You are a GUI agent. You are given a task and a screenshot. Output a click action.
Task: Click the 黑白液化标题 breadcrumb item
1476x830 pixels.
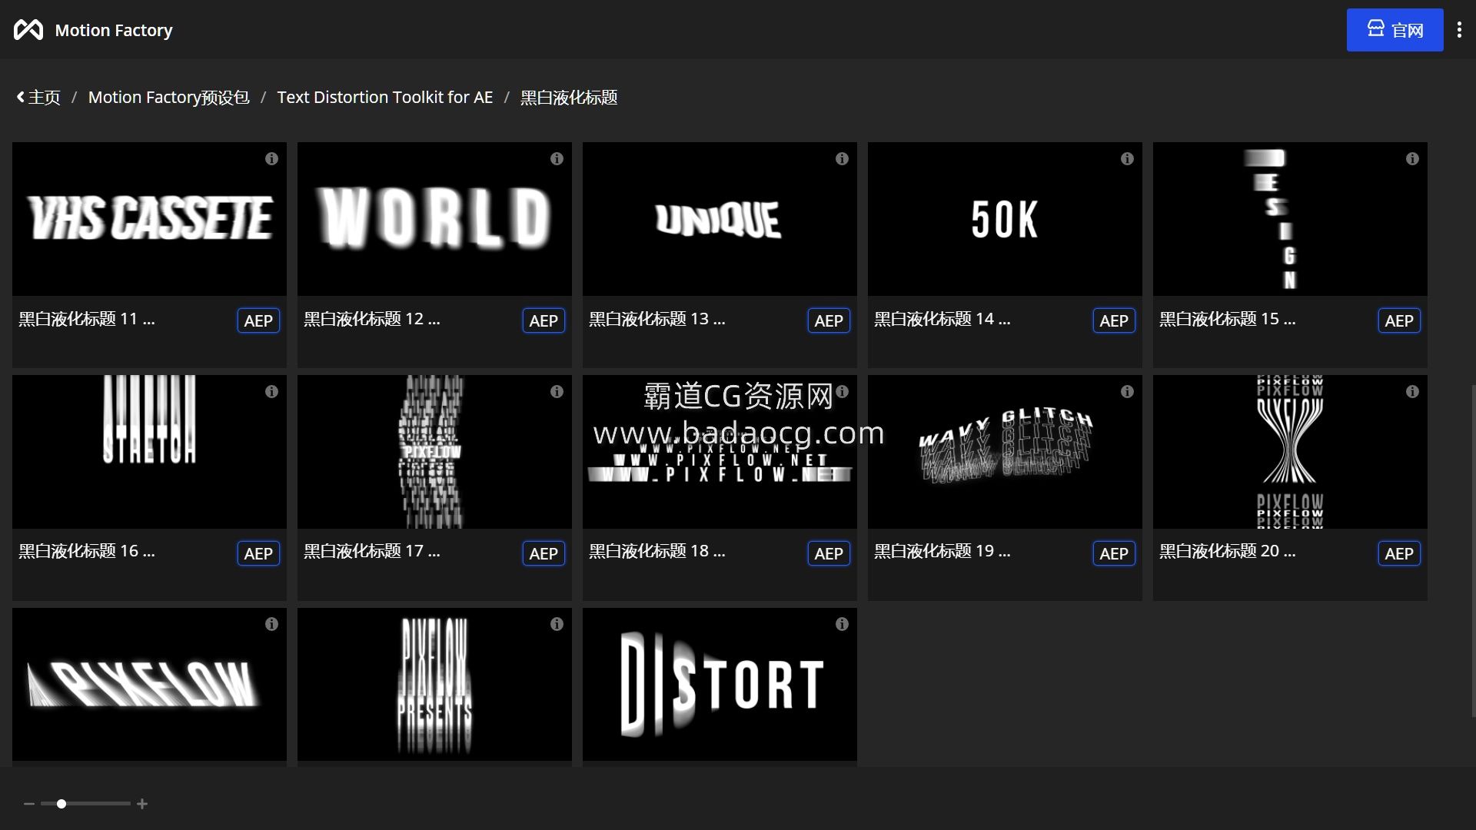coord(569,98)
